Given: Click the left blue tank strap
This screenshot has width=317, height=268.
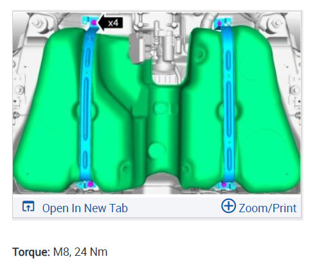Looking at the screenshot, I should coord(86,105).
